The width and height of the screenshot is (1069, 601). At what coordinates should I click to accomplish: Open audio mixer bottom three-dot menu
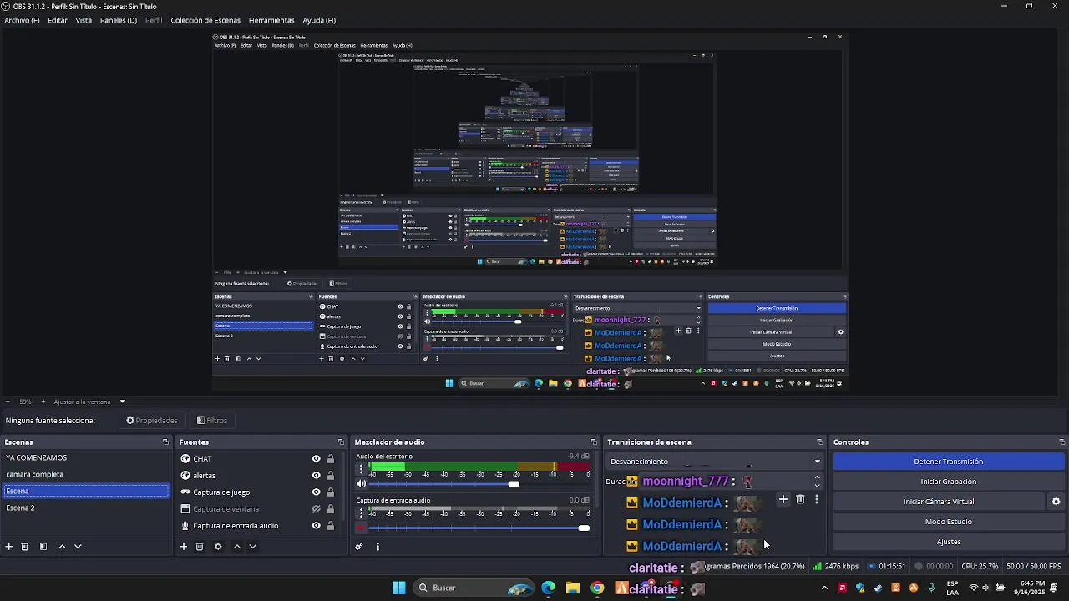(x=377, y=547)
